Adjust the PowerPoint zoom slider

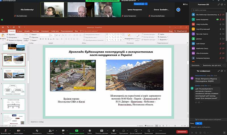[175, 126]
